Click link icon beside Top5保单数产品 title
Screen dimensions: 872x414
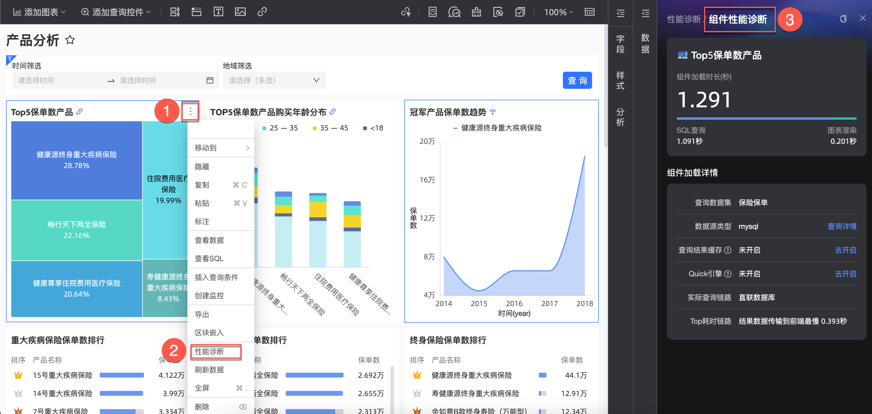(79, 112)
